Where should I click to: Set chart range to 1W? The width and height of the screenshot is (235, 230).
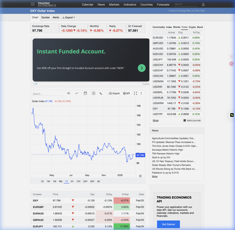pyautogui.click(x=48, y=181)
